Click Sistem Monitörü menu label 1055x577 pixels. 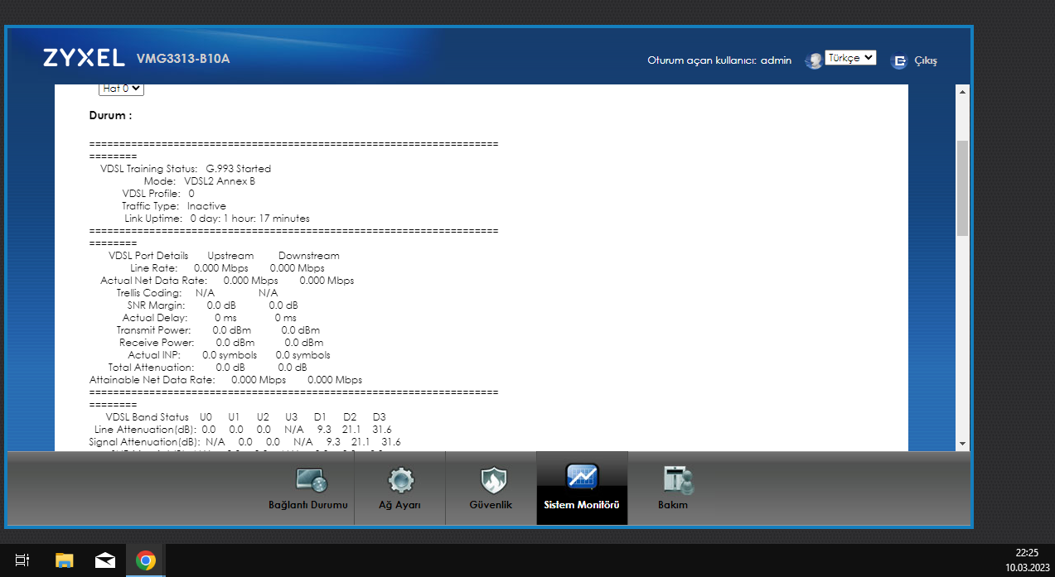coord(582,505)
